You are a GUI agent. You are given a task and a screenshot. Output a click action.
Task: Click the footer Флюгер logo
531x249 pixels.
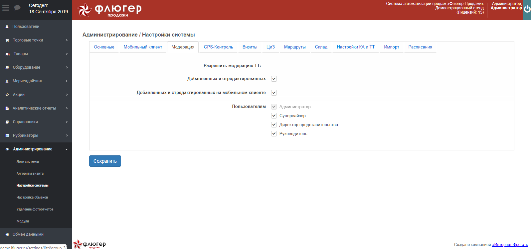pos(89,244)
